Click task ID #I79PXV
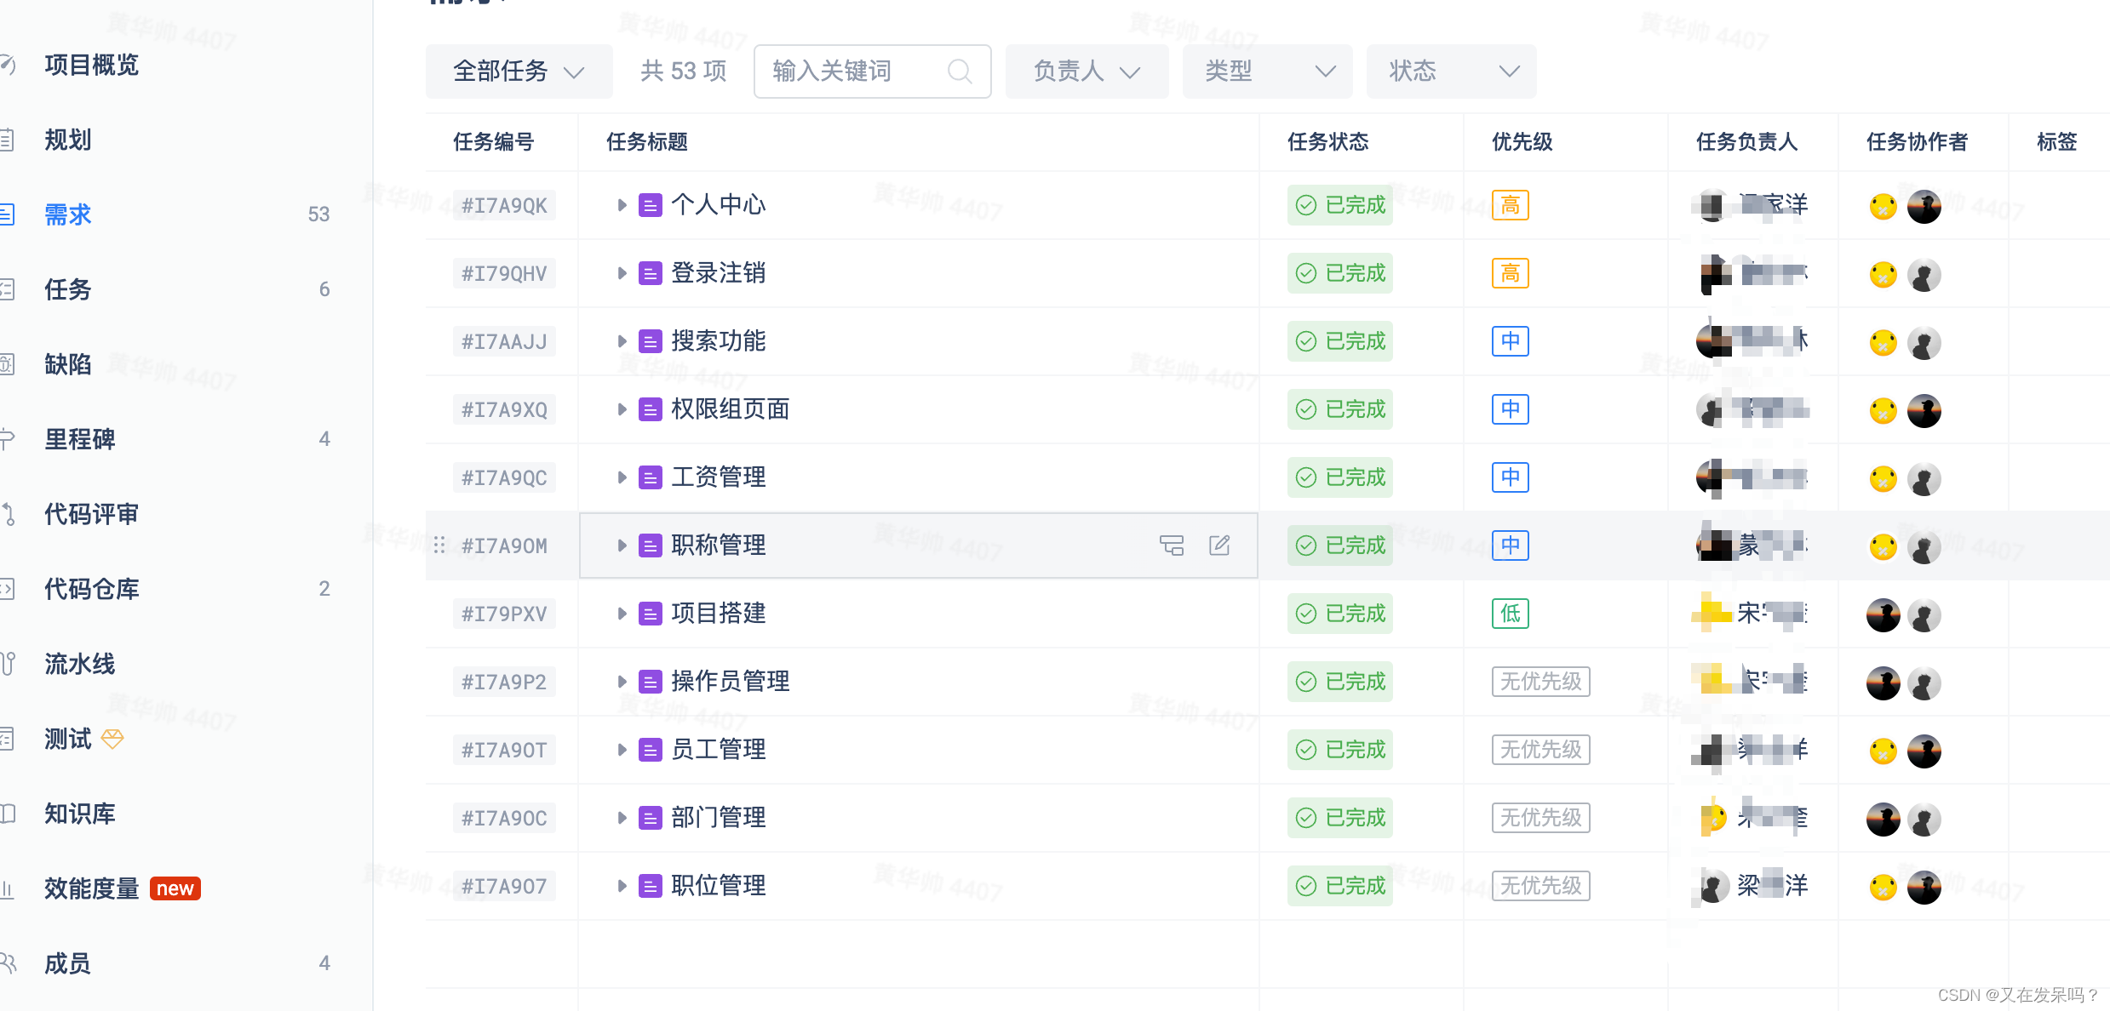The width and height of the screenshot is (2110, 1011). click(504, 614)
